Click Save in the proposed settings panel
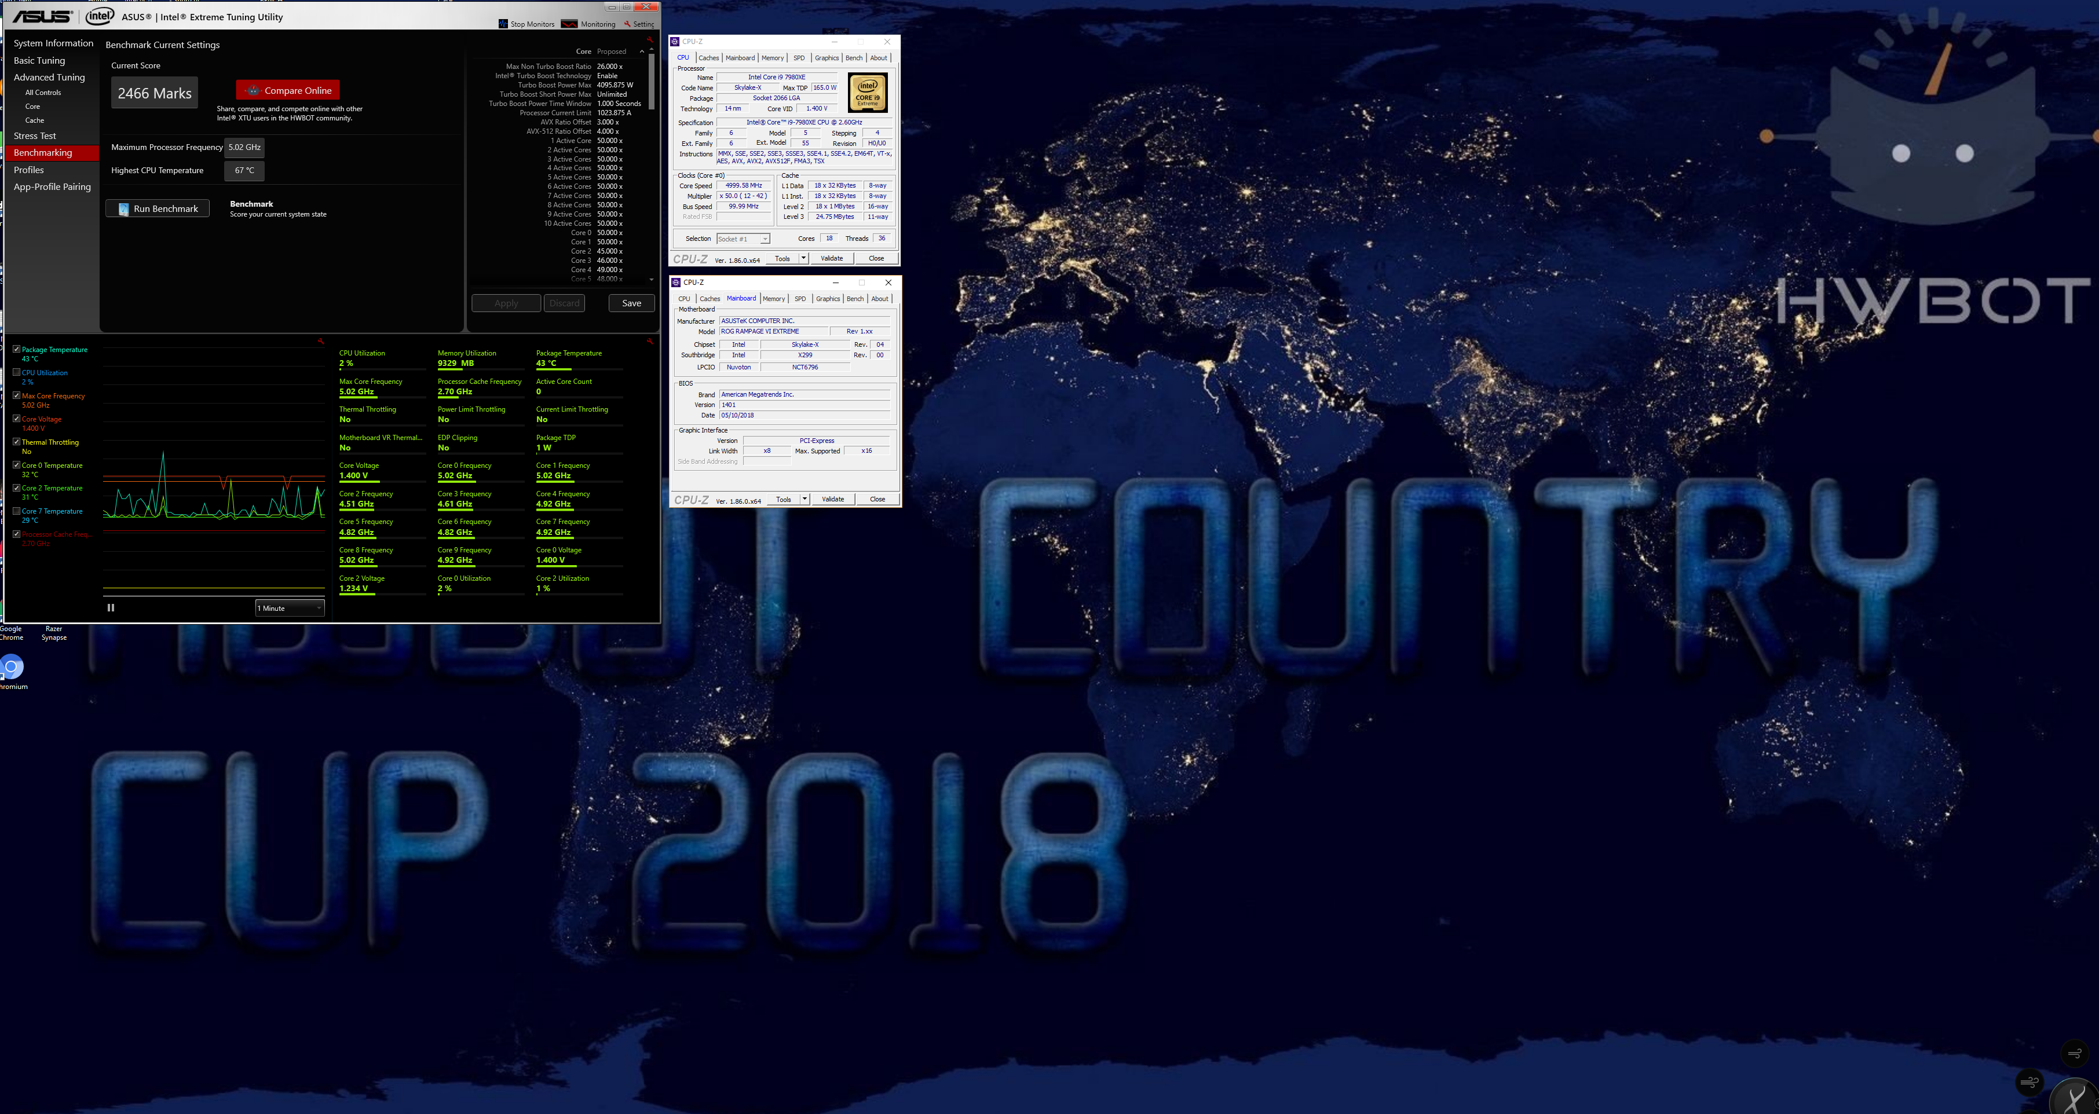The image size is (2099, 1114). tap(631, 303)
